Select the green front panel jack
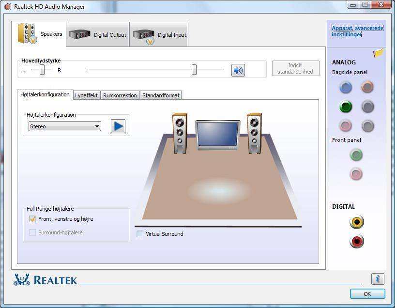397x308 pixels. (x=356, y=155)
